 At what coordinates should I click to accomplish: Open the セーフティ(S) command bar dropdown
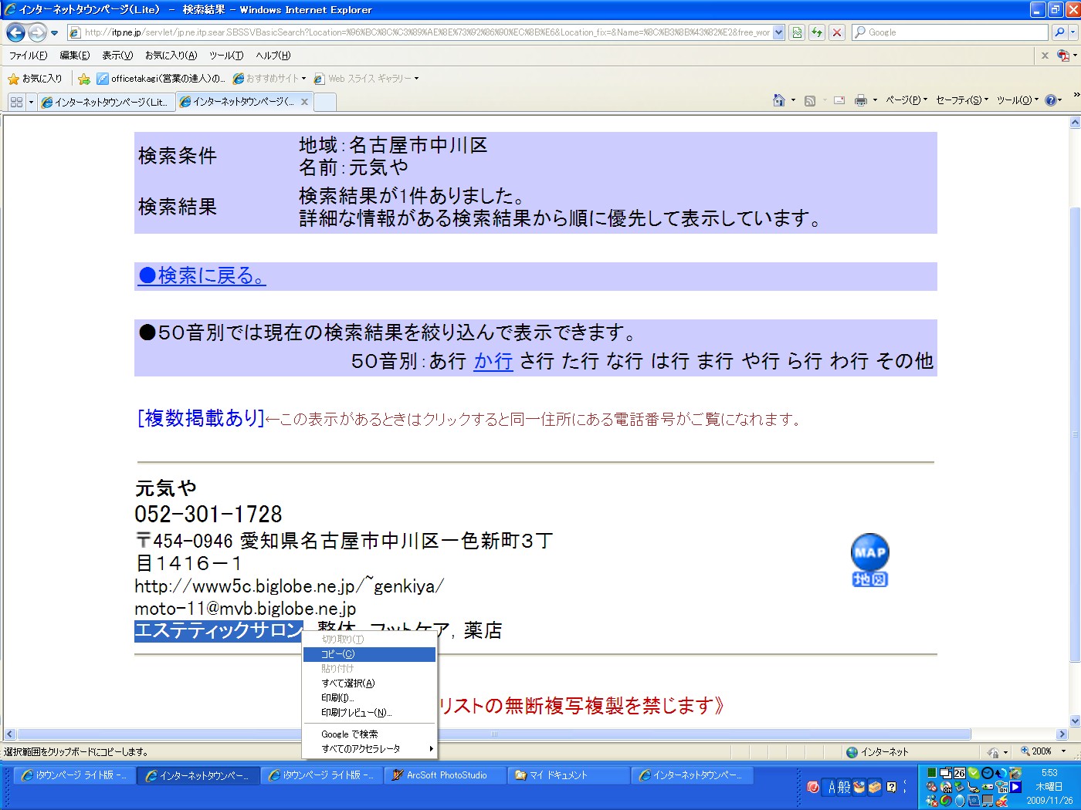[961, 100]
